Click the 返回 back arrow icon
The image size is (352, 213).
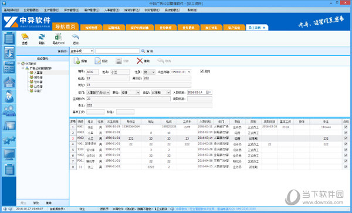(76, 37)
